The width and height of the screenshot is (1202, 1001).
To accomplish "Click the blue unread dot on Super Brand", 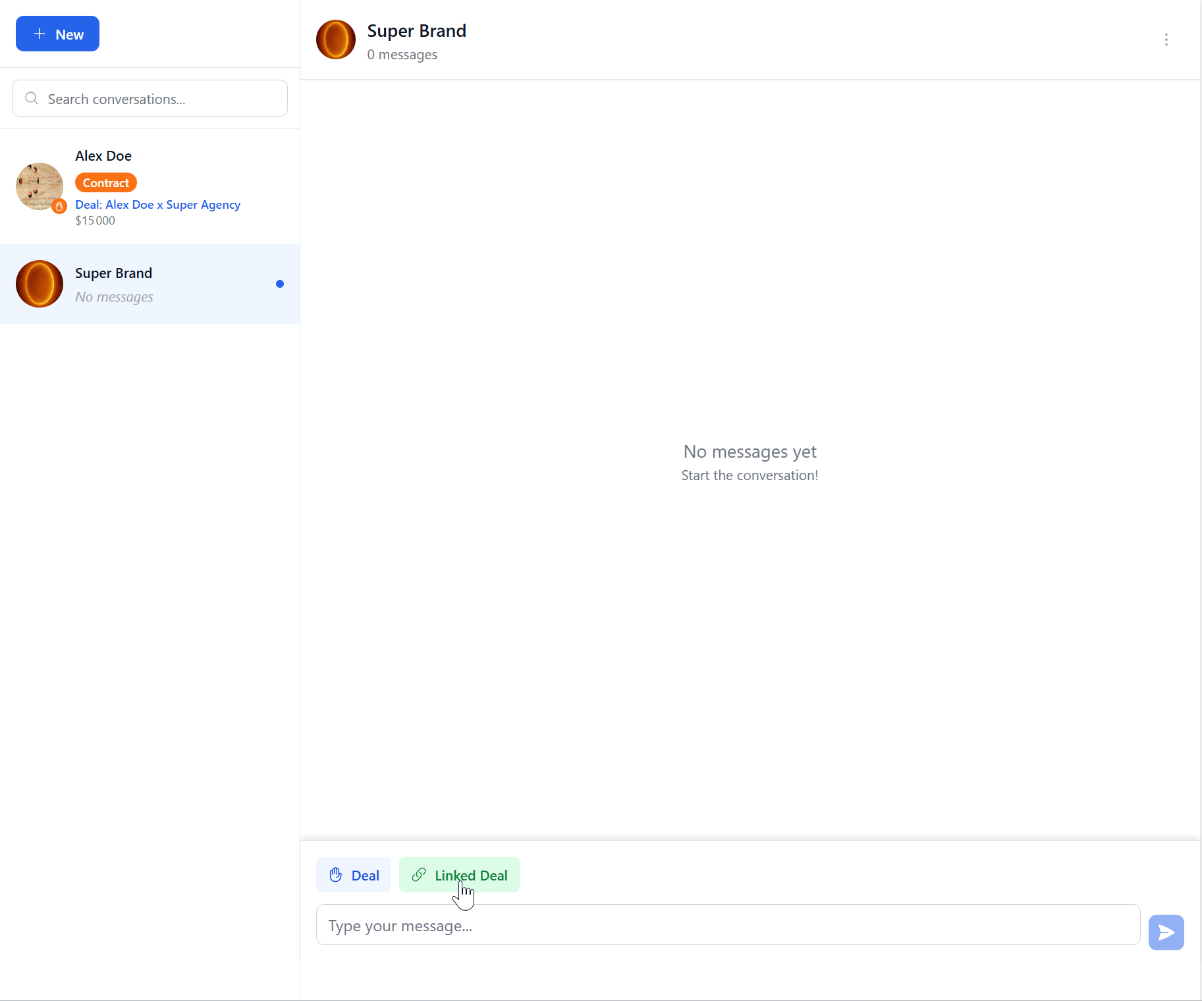I will click(280, 284).
